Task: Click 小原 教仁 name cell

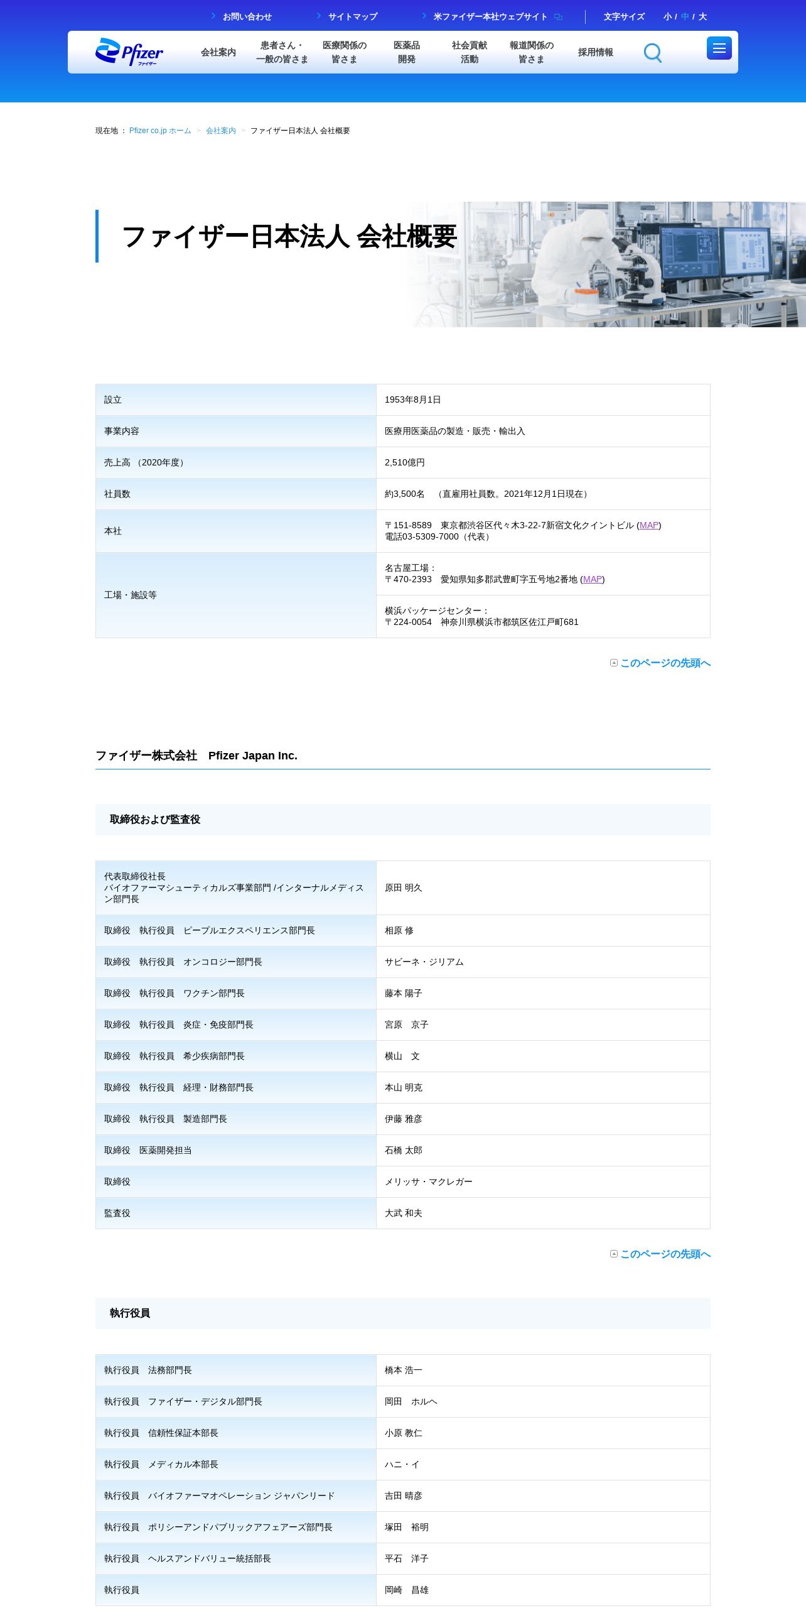Action: pos(543,1433)
